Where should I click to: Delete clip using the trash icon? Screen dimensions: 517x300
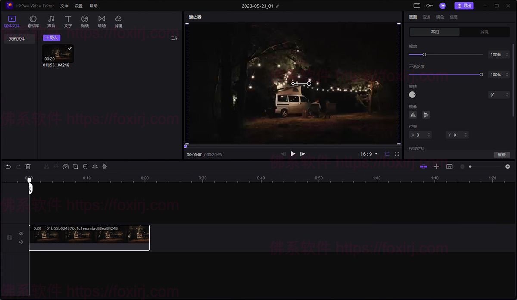[x=28, y=166]
